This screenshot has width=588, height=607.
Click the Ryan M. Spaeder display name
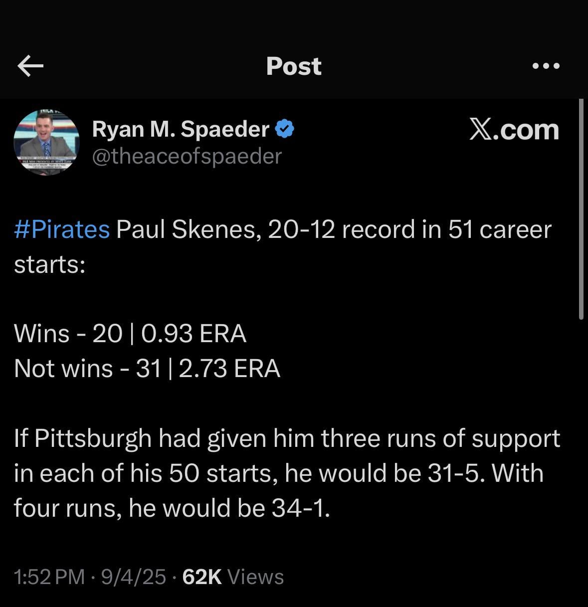[x=181, y=129]
